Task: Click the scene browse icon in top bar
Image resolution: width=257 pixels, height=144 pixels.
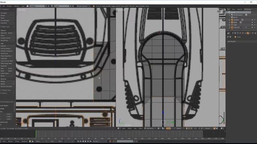Action: [x=52, y=6]
